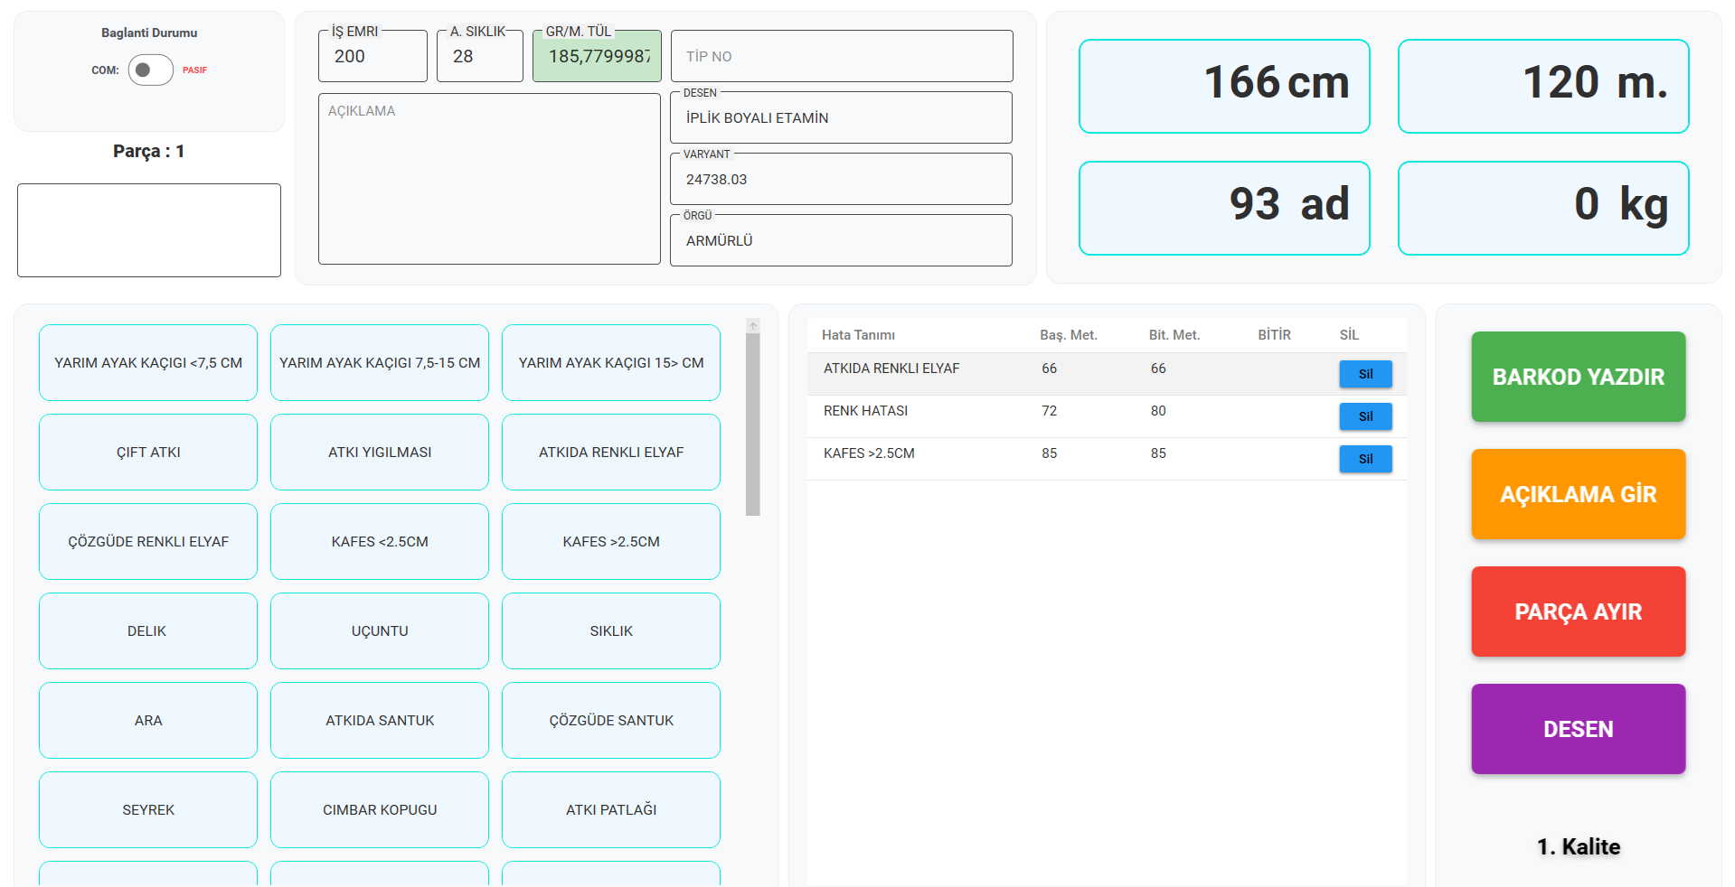1735x887 pixels.
Task: Delete the RENK HATASI row with Sil
Action: (1364, 416)
